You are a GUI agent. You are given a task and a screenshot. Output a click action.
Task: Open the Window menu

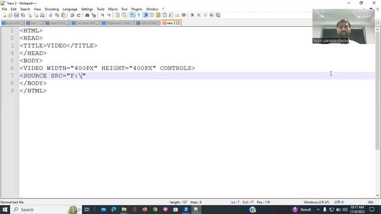pyautogui.click(x=152, y=9)
